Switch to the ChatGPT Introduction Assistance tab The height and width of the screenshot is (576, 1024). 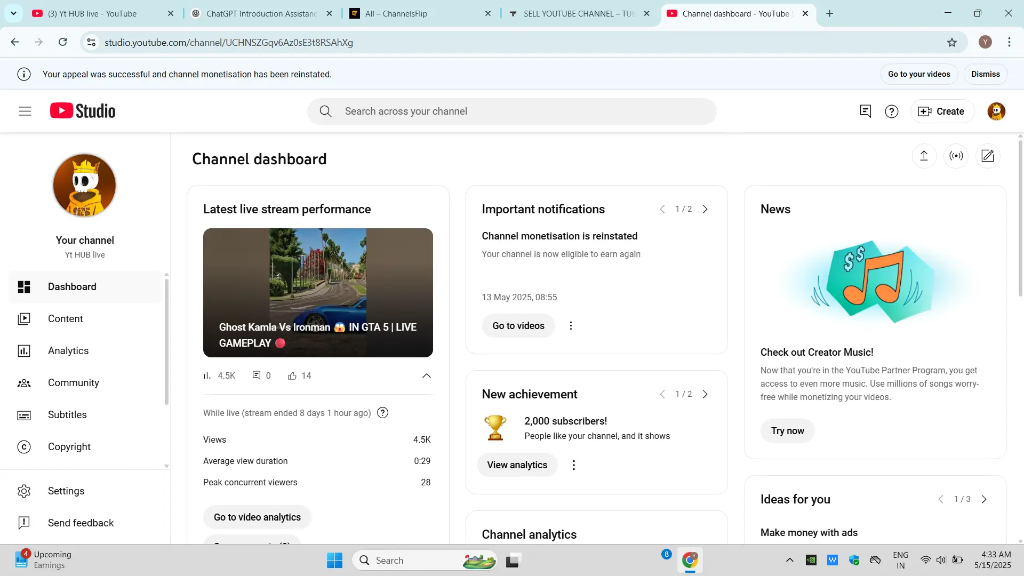coord(261,13)
